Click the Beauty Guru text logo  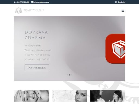tap(34, 10)
